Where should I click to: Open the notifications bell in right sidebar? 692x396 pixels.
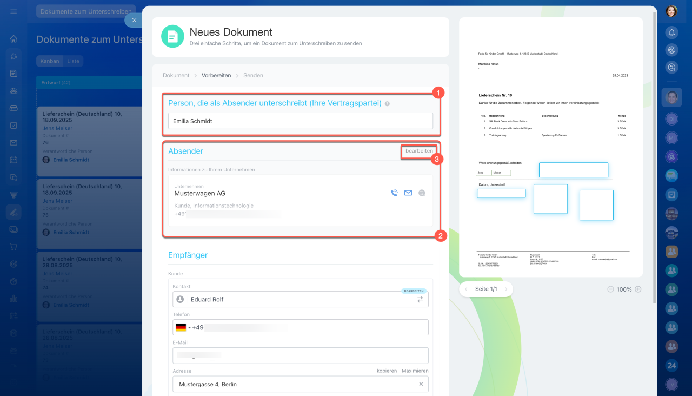click(x=671, y=32)
